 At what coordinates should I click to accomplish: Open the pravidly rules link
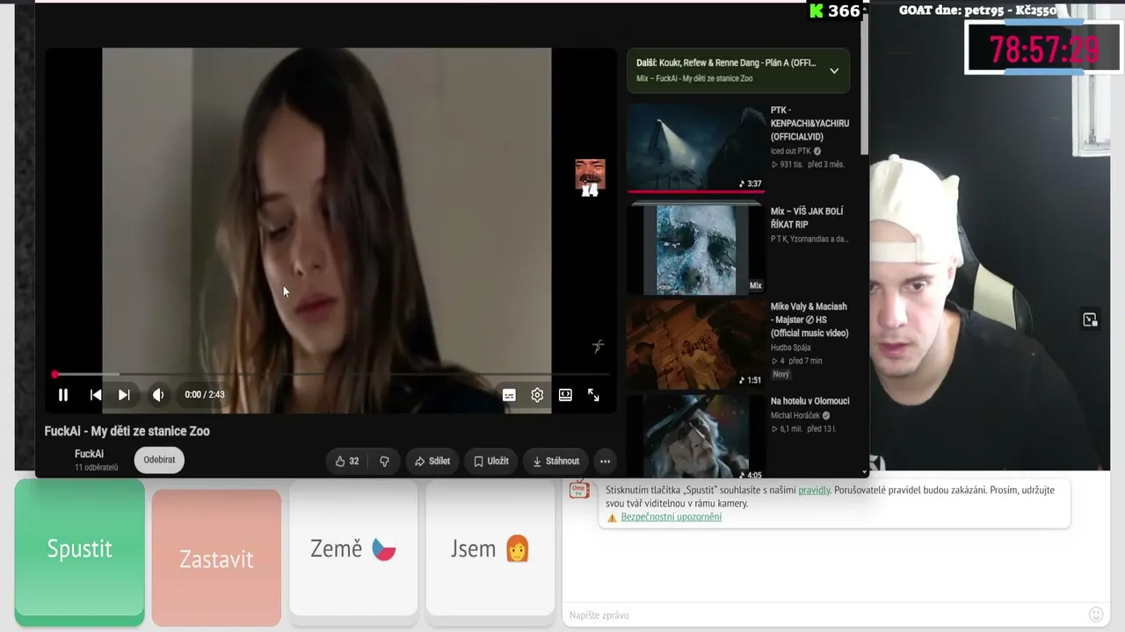(814, 490)
